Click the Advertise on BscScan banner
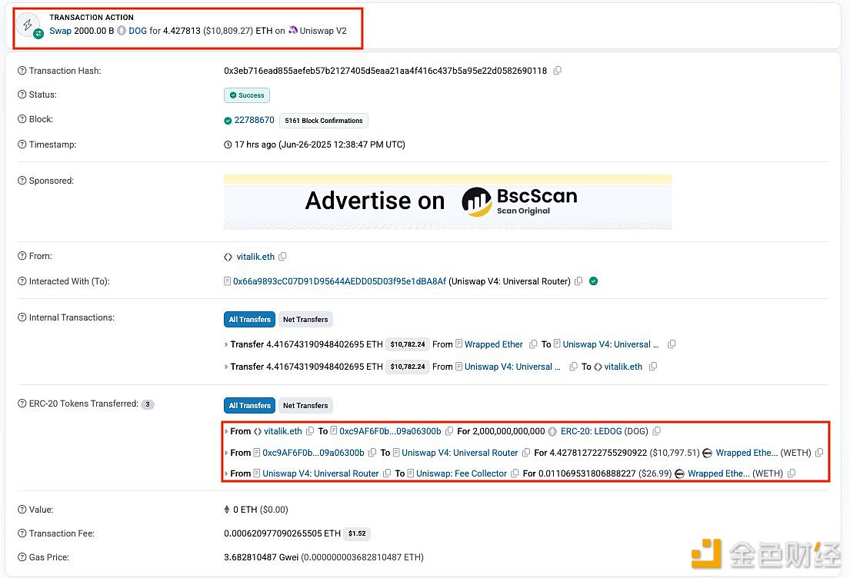Screen dimensions: 850x578 [447, 201]
